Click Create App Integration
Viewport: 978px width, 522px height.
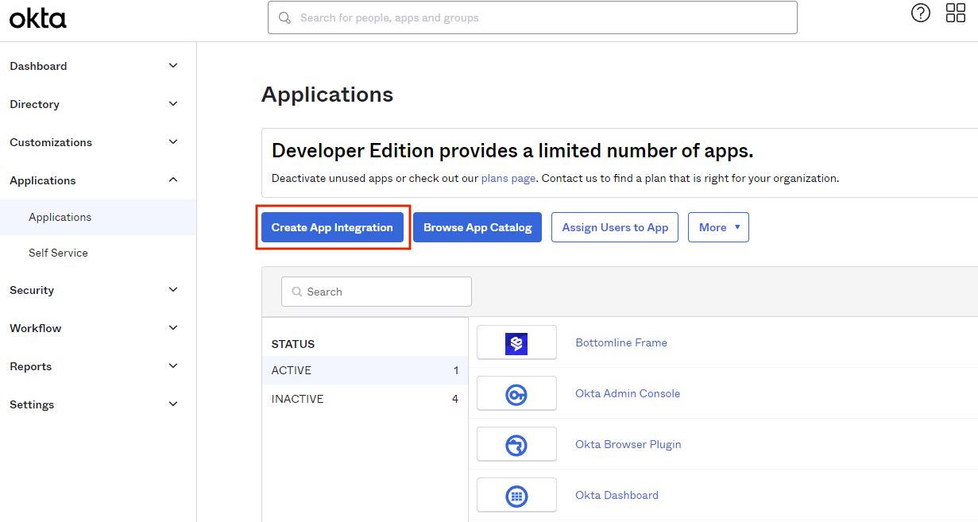(332, 227)
